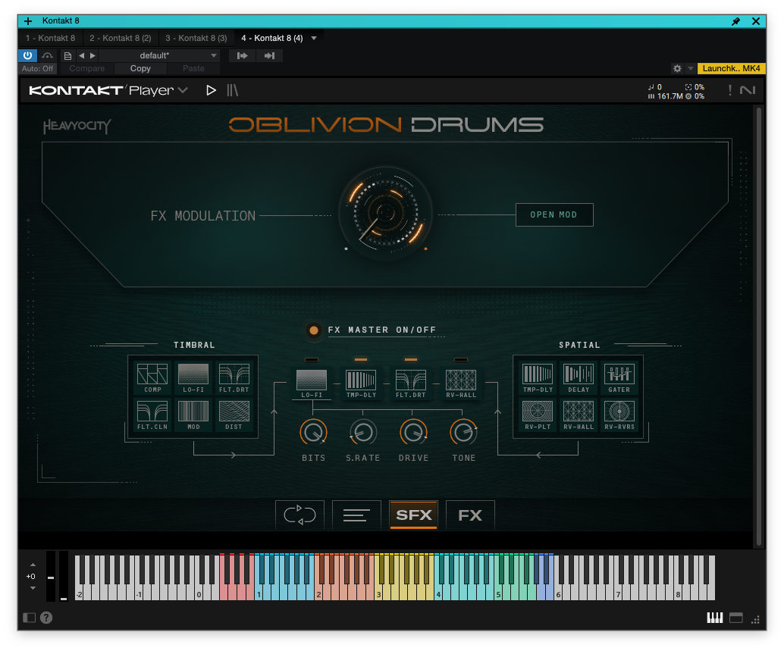Go to the previous preset arrow
784x651 pixels.
pos(81,56)
